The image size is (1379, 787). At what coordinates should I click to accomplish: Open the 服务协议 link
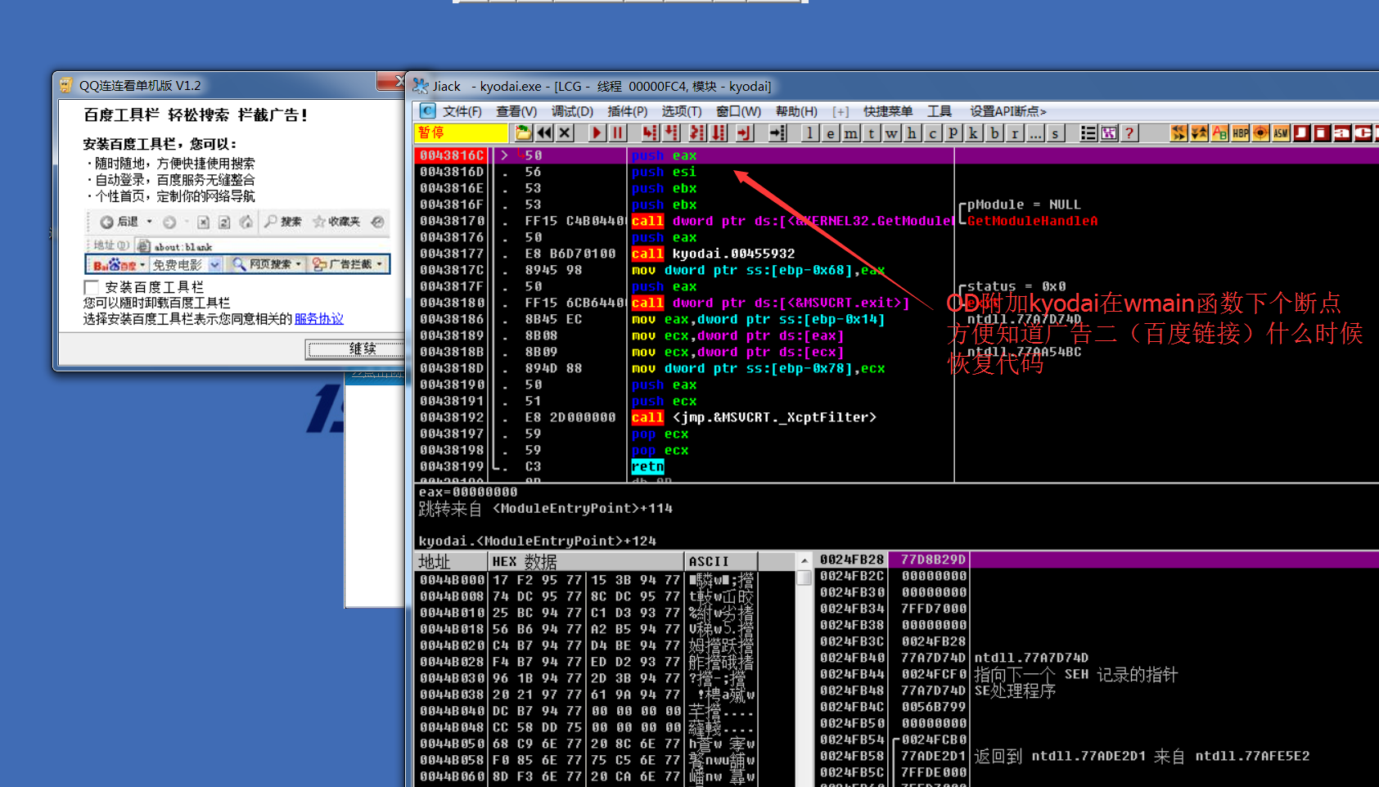(319, 319)
